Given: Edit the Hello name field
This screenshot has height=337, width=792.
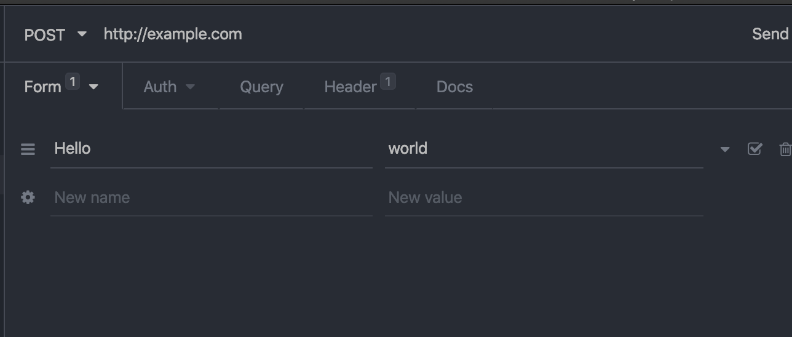Looking at the screenshot, I should tap(212, 149).
